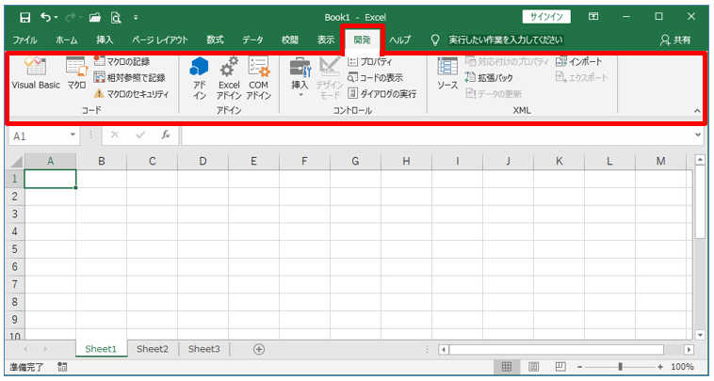Image resolution: width=714 pixels, height=381 pixels.
Task: Click the select-all corner triangle
Action: [x=16, y=162]
